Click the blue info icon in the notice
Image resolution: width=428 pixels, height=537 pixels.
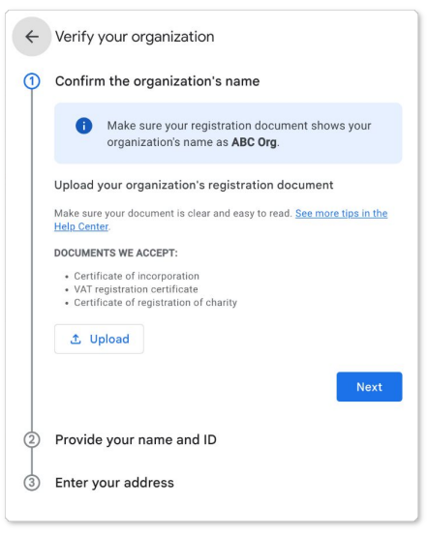point(84,126)
